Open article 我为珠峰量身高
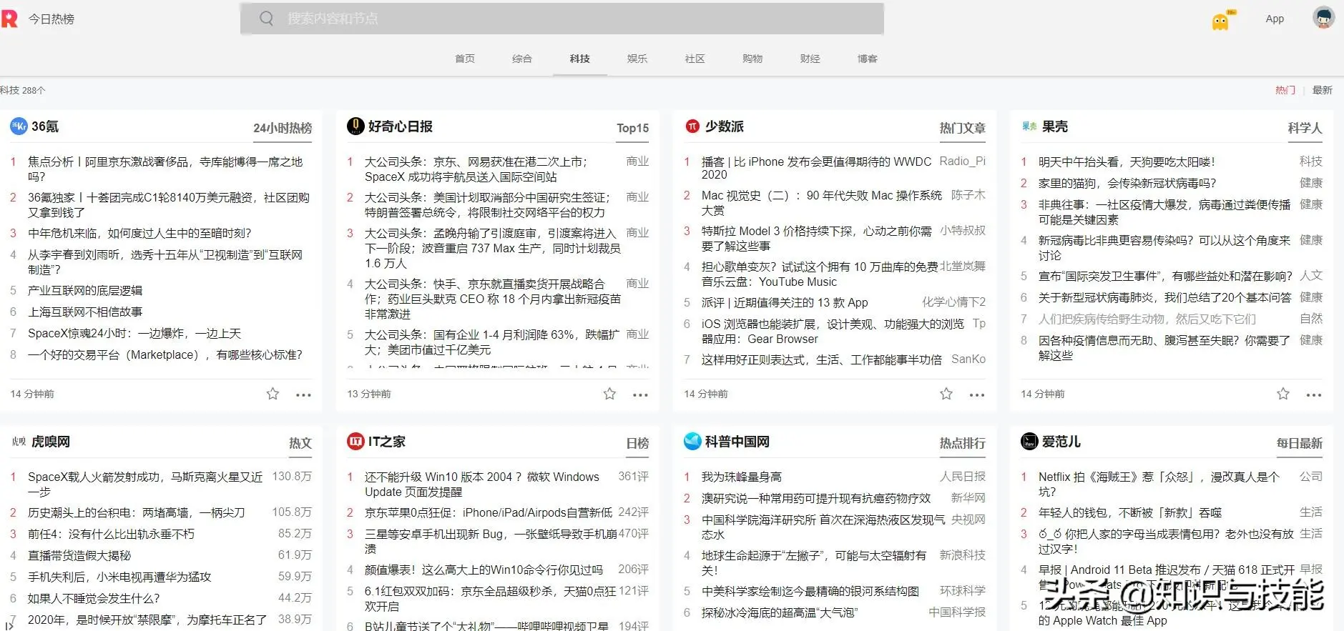Image resolution: width=1344 pixels, height=631 pixels. [x=742, y=477]
